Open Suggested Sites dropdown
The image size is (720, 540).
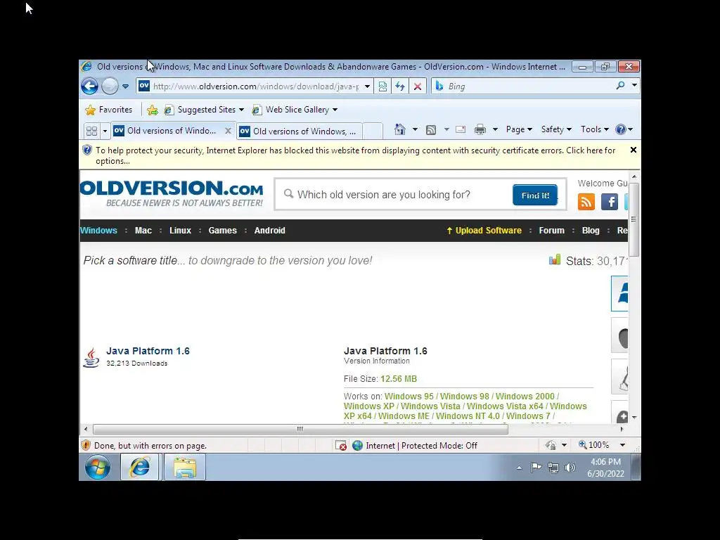pyautogui.click(x=204, y=110)
